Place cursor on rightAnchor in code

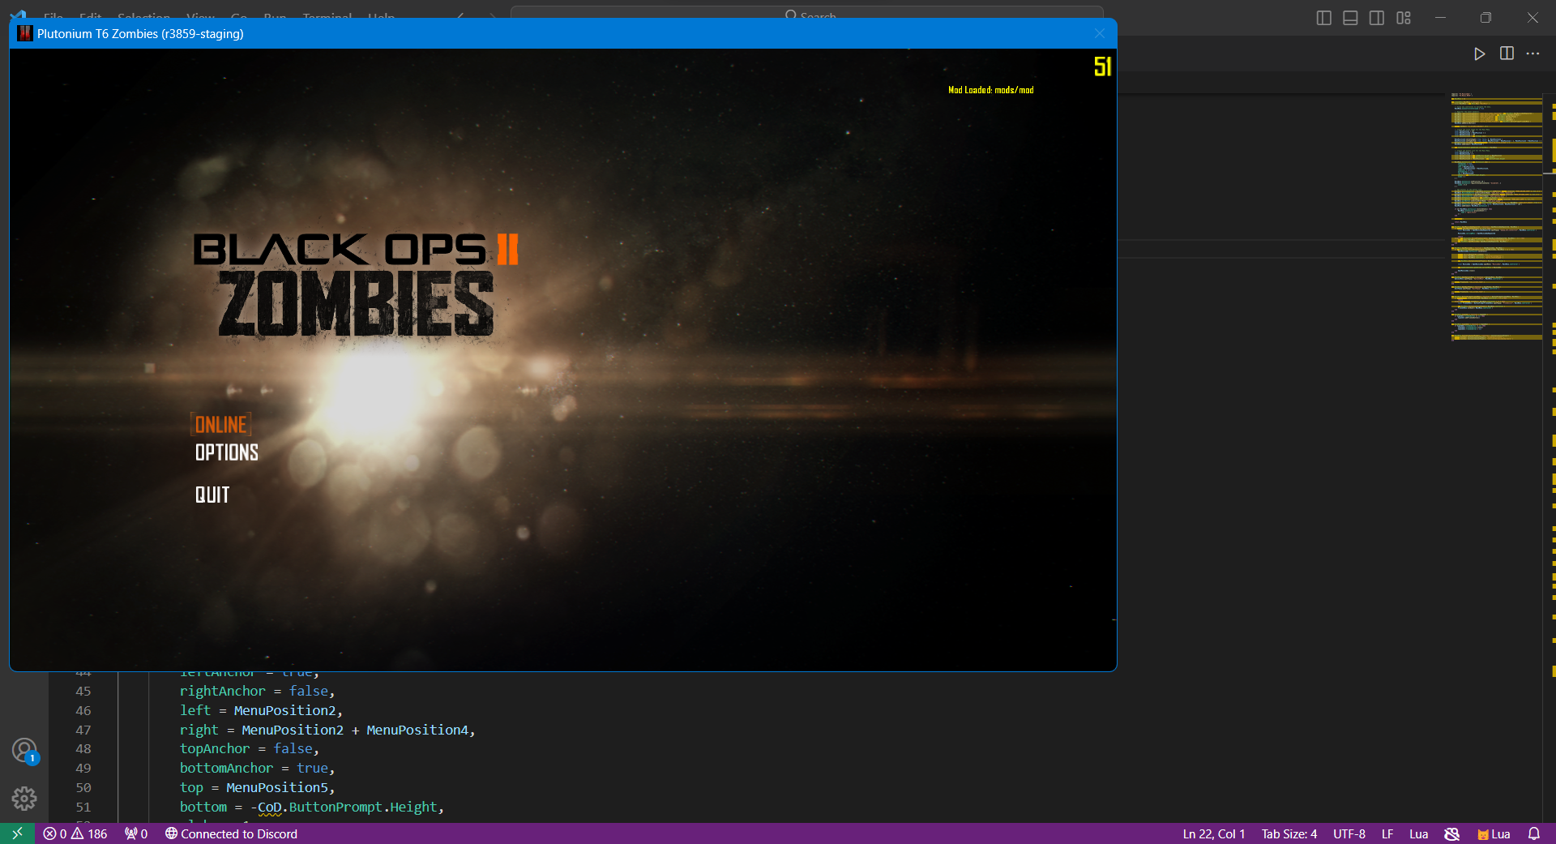click(x=222, y=691)
